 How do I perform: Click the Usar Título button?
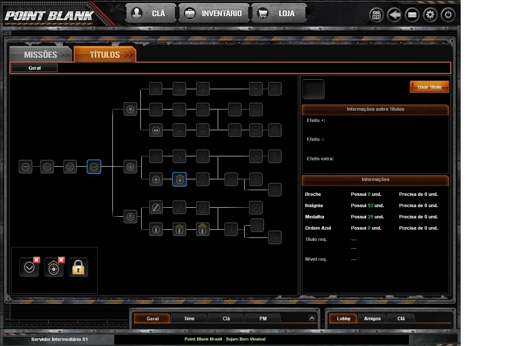click(x=430, y=87)
